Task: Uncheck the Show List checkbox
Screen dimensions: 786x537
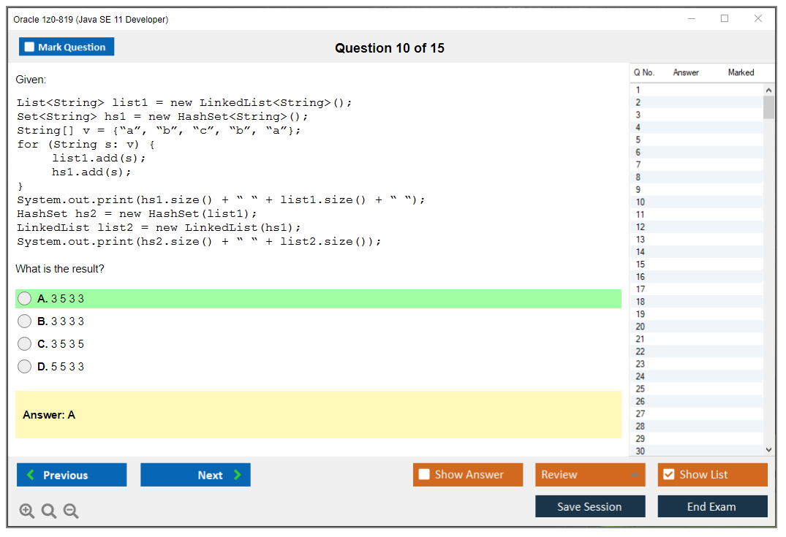Action: coord(668,475)
